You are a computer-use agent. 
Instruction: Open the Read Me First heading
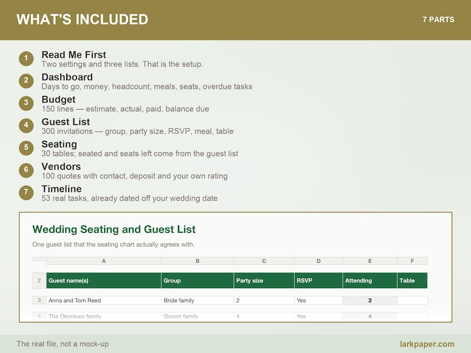pyautogui.click(x=74, y=54)
